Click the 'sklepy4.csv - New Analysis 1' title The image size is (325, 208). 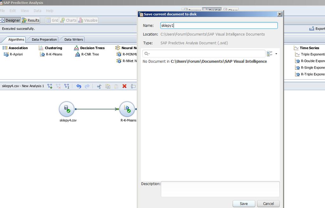pyautogui.click(x=23, y=86)
